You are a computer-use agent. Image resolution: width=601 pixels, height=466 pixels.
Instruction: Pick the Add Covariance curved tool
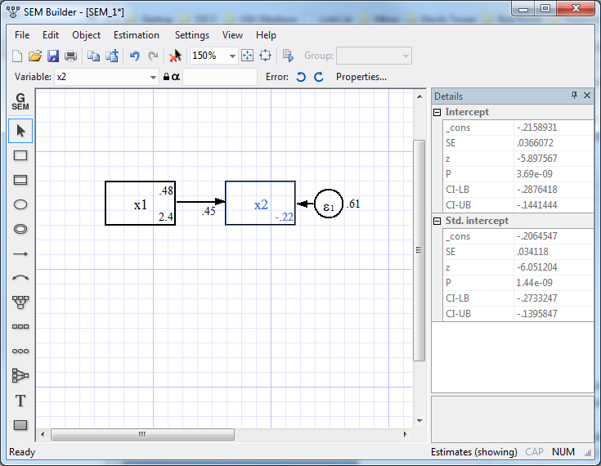point(20,278)
